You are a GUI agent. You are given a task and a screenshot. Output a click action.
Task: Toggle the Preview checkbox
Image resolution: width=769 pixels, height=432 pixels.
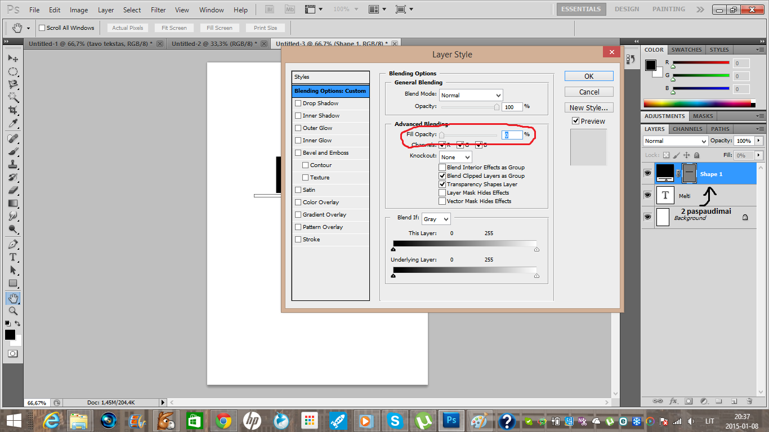point(575,121)
